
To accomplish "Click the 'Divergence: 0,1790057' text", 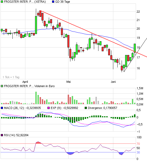I will click(x=102, y=108).
